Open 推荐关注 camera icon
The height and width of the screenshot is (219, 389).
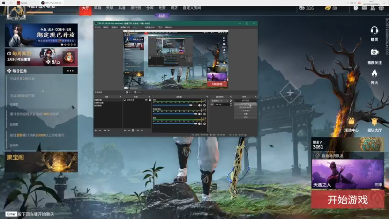coord(374,52)
